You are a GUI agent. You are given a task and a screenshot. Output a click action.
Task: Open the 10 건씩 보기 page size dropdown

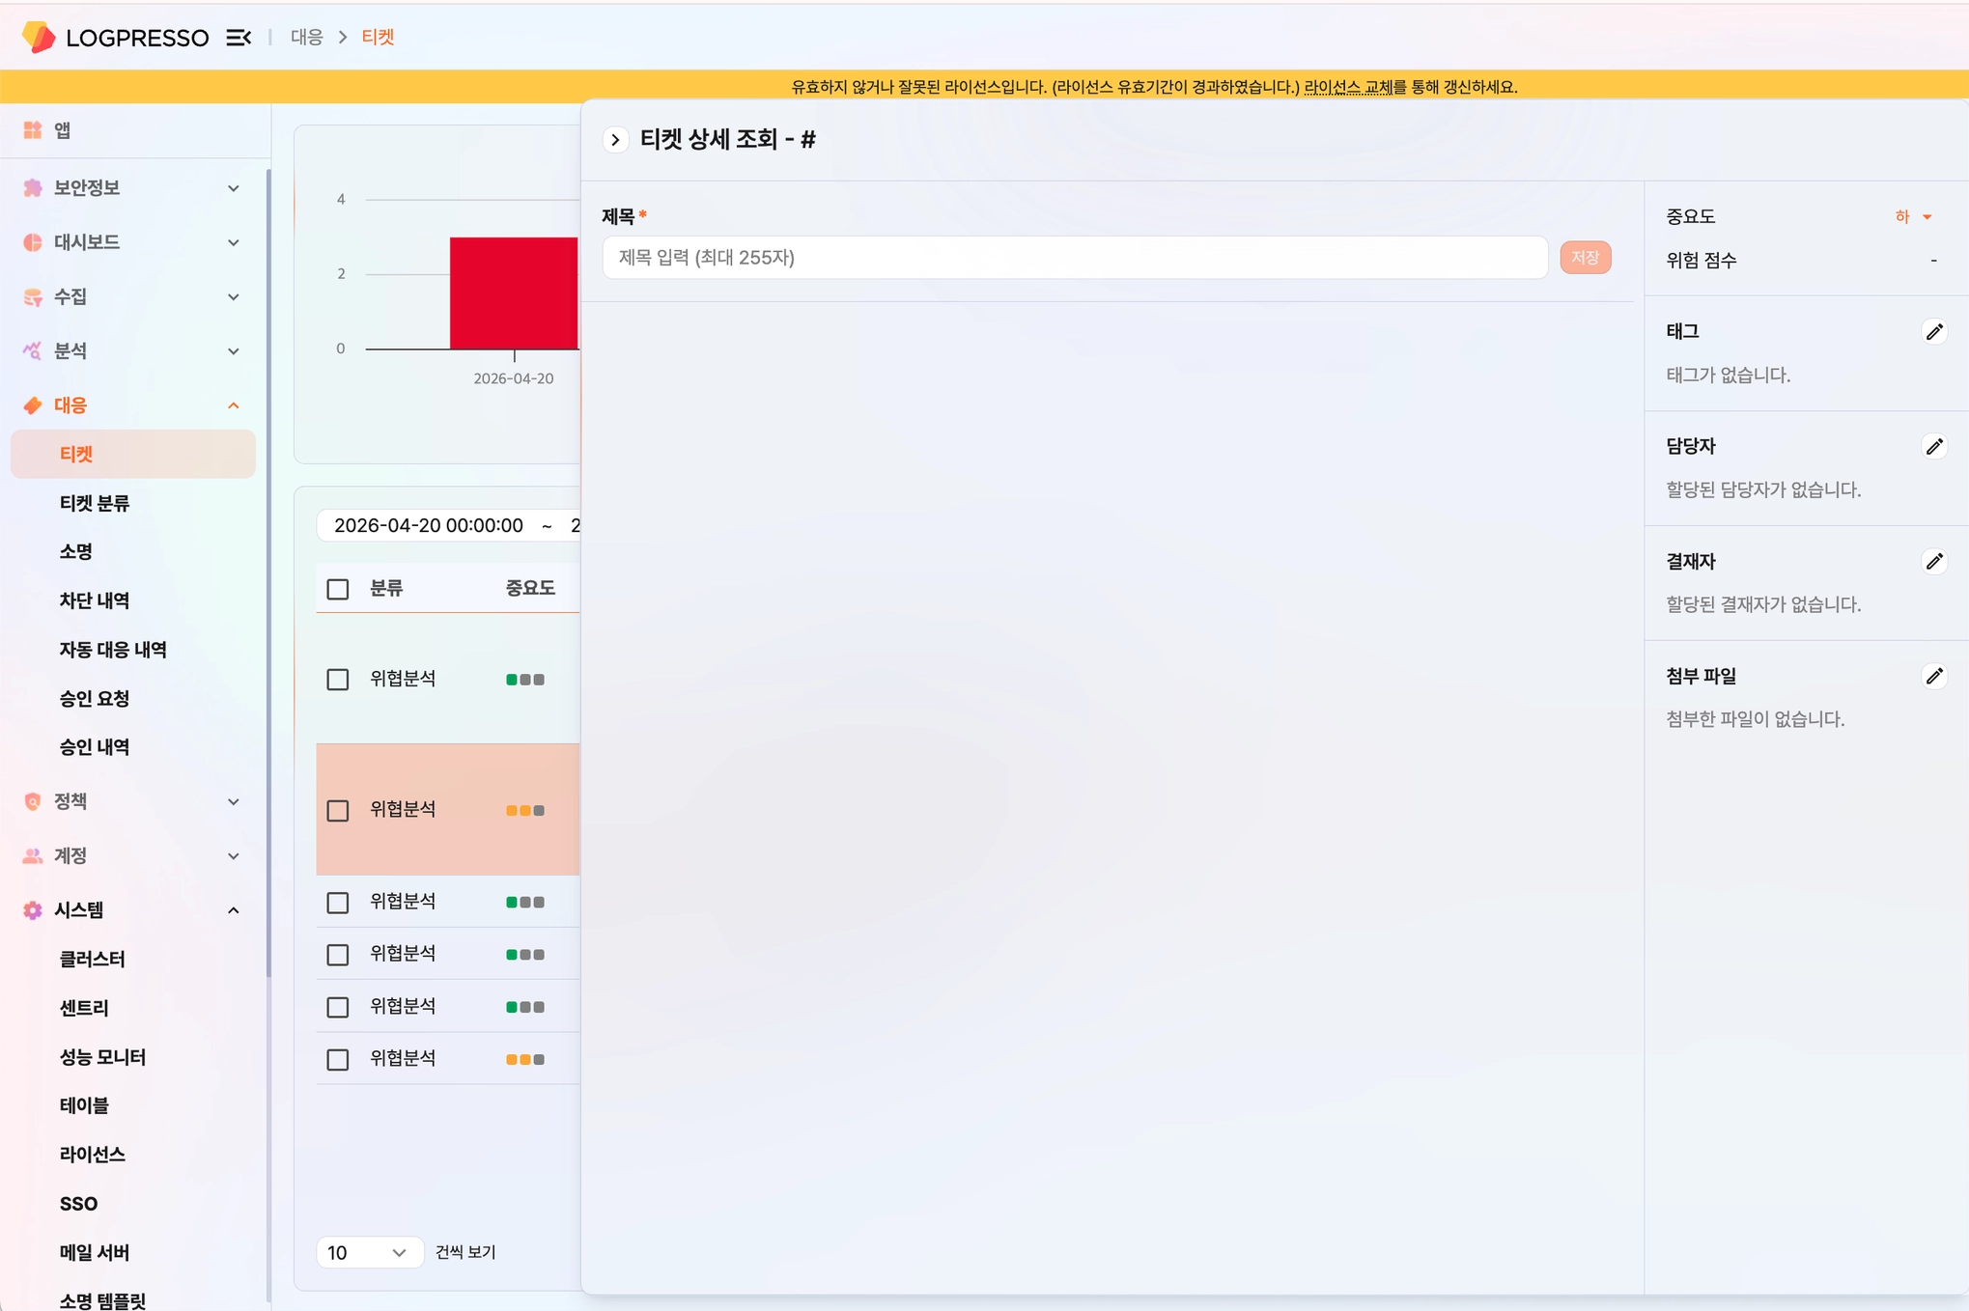pos(369,1252)
